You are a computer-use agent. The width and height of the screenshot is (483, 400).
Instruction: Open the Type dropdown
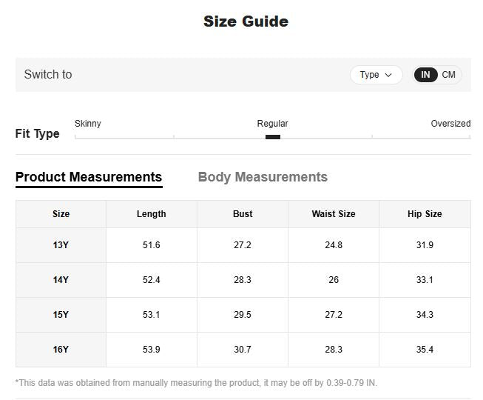click(376, 75)
